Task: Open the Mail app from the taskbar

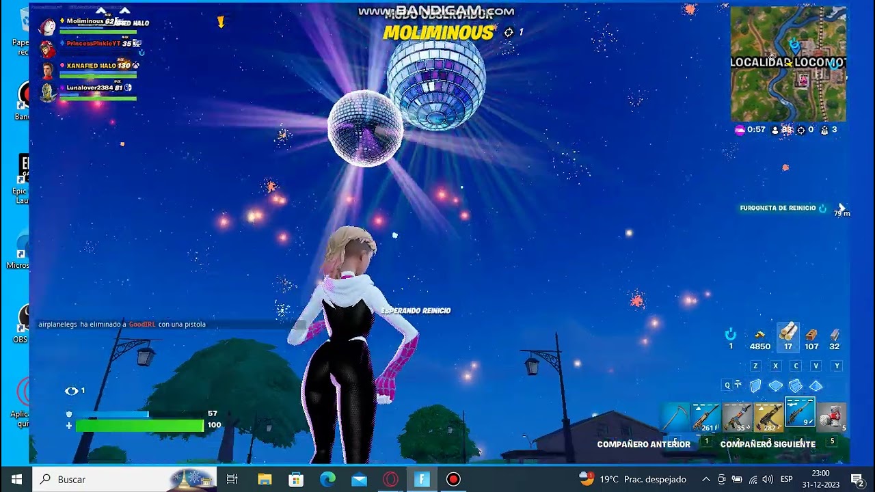Action: pos(359,480)
